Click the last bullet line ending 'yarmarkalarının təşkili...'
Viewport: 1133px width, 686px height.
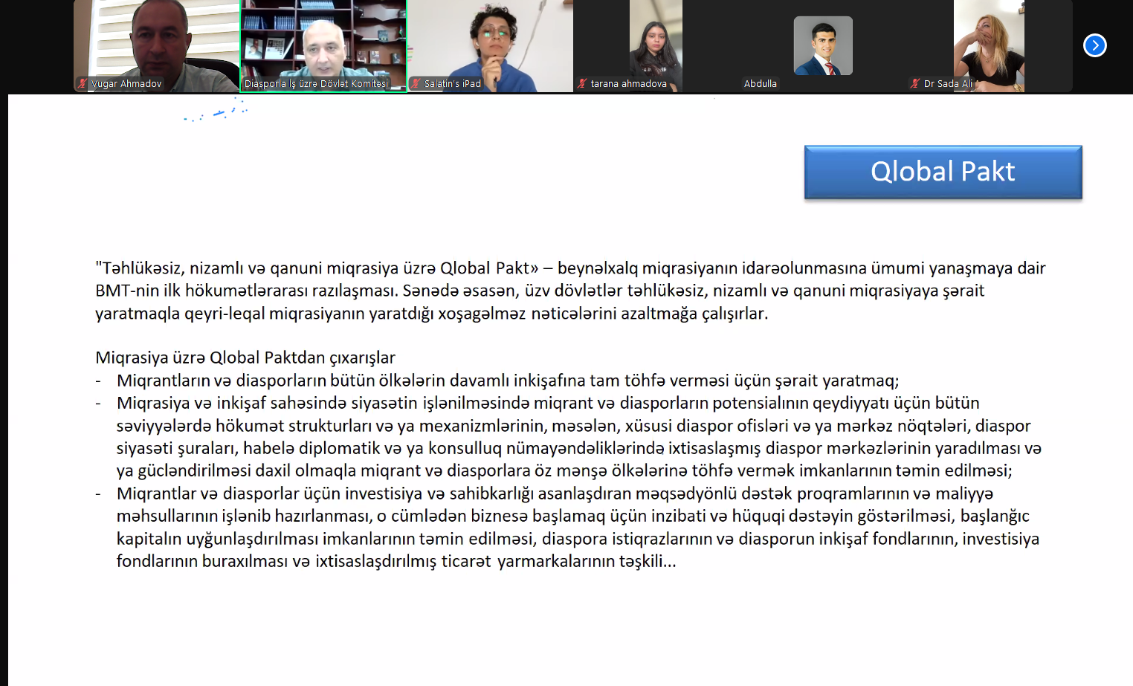tap(396, 561)
